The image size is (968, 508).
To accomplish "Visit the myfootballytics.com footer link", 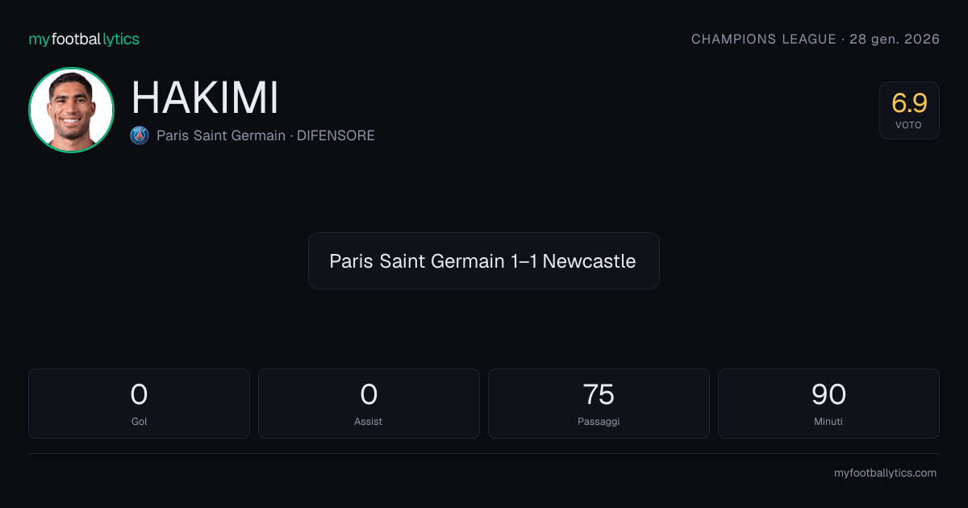I will pyautogui.click(x=885, y=473).
